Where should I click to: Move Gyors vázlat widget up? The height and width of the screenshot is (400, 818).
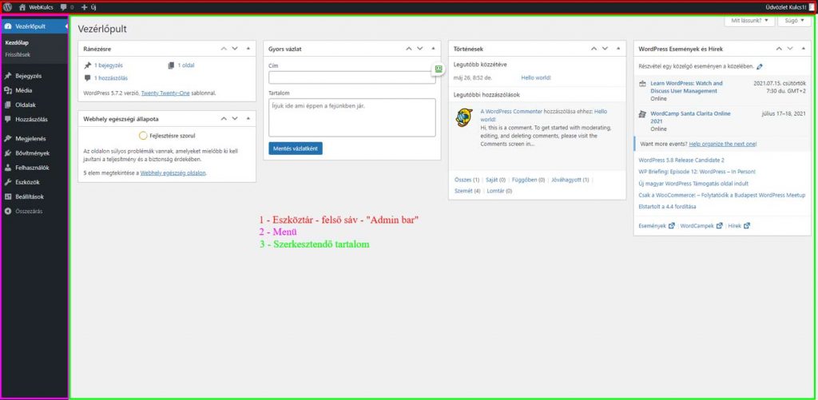(409, 49)
